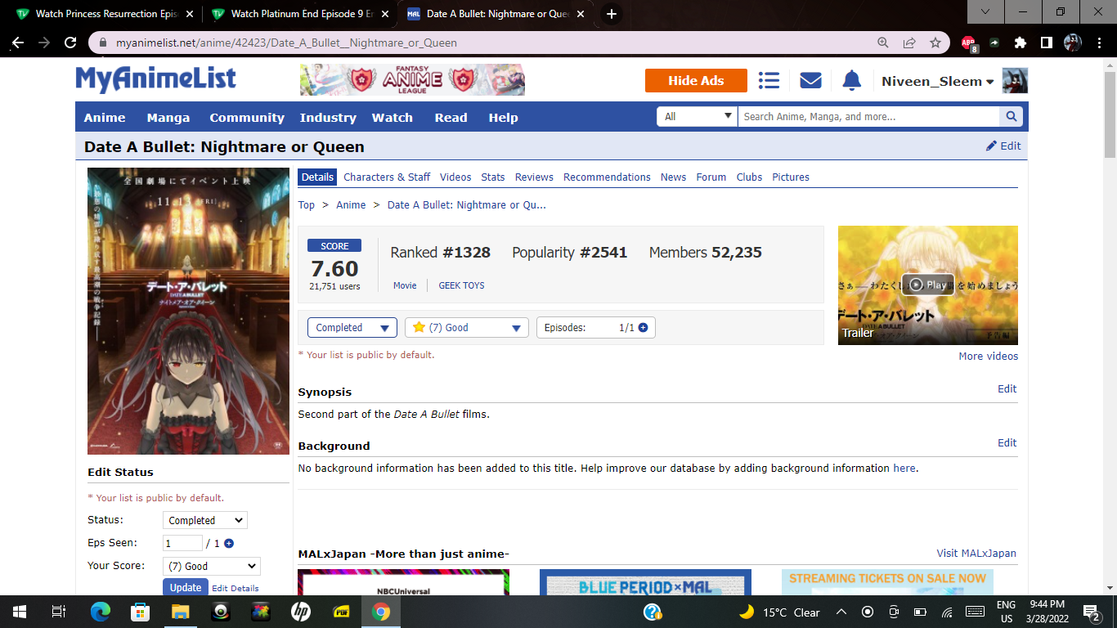1117x628 pixels.
Task: Switch to the Videos tab
Action: click(x=455, y=177)
